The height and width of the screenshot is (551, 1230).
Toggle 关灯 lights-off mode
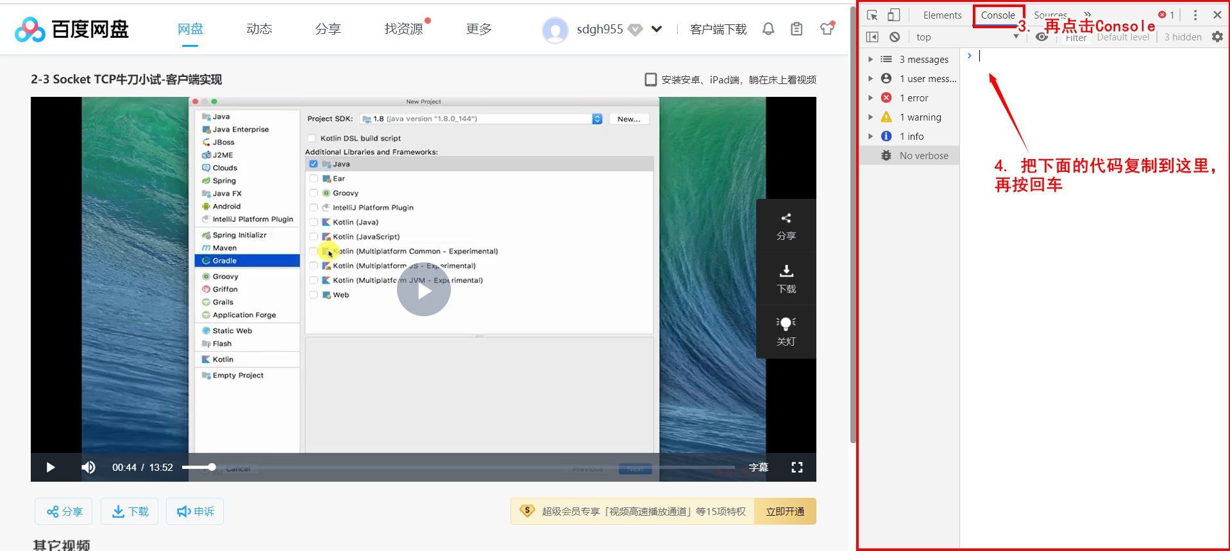pyautogui.click(x=786, y=331)
